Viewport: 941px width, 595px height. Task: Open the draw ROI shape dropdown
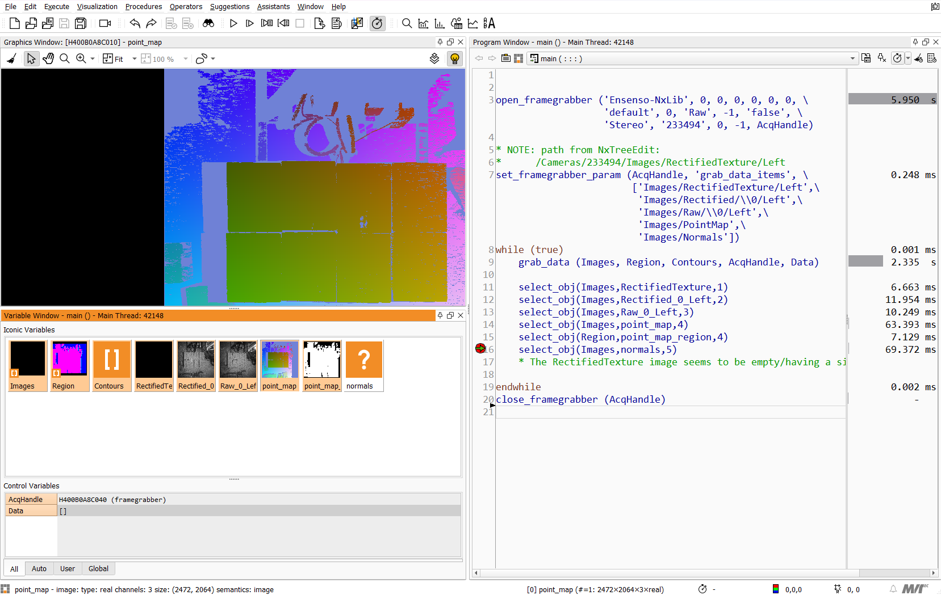tap(213, 58)
